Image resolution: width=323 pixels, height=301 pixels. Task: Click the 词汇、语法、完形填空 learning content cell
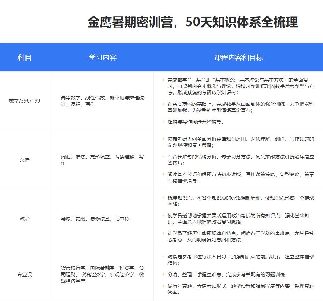tap(102, 160)
